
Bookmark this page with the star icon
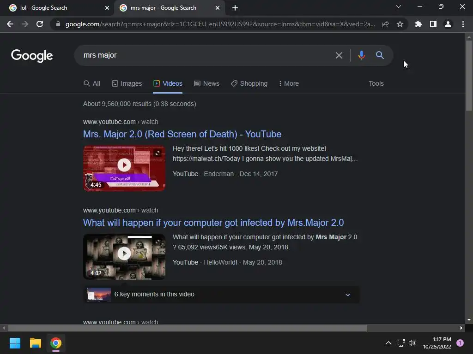click(400, 24)
